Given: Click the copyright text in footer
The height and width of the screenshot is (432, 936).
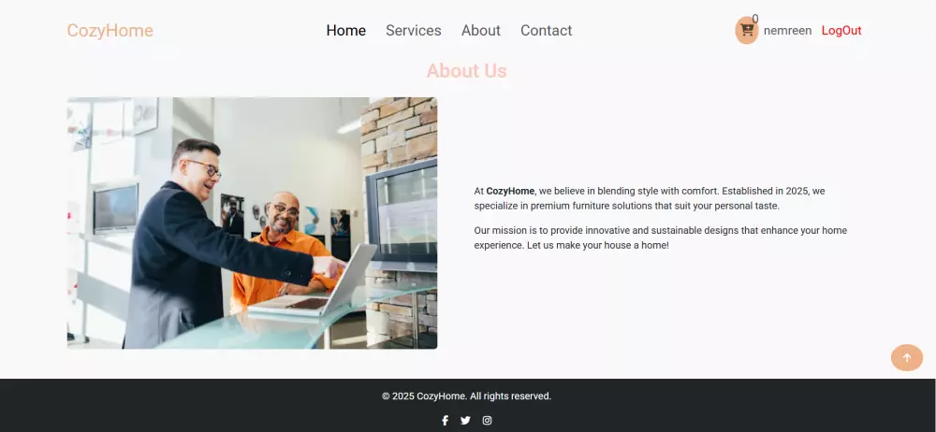Looking at the screenshot, I should point(467,396).
